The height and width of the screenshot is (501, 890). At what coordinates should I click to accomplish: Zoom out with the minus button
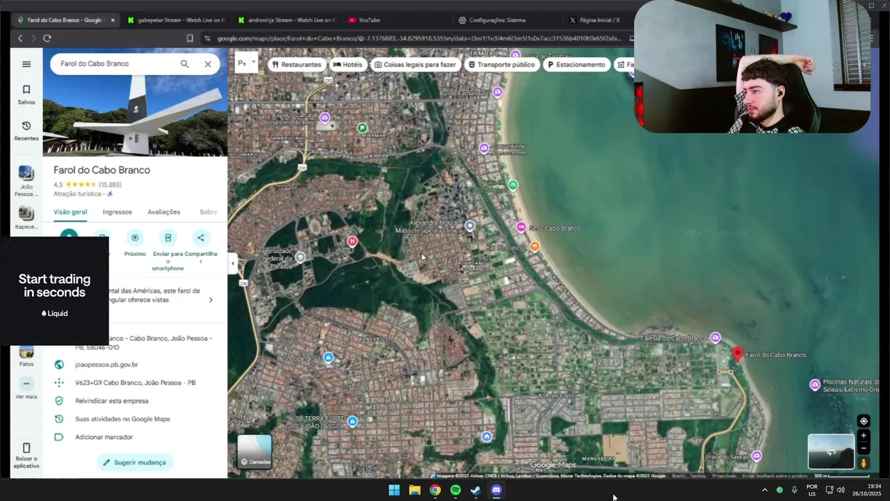click(x=864, y=449)
